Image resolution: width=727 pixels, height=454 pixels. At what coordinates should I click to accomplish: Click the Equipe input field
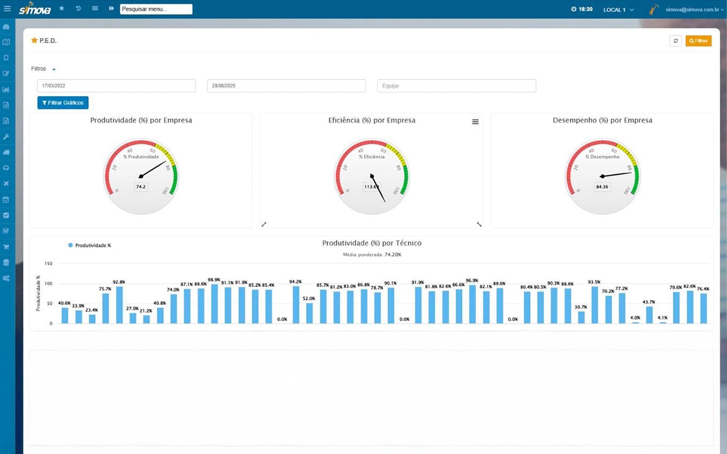tap(457, 85)
